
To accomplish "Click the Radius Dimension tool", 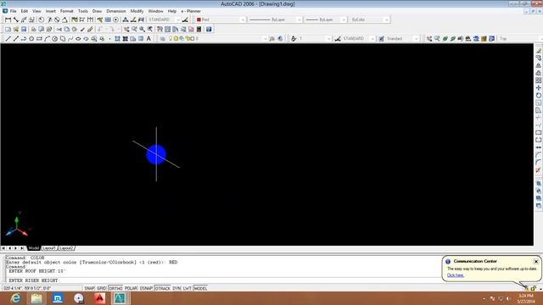I will pyautogui.click(x=42, y=19).
